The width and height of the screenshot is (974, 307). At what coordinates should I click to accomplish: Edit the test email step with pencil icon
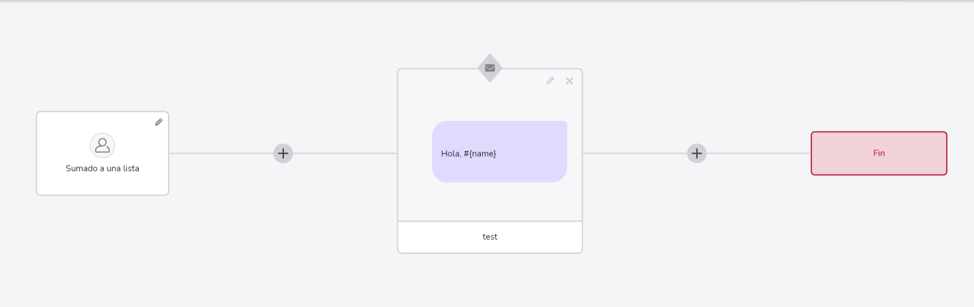[x=550, y=81]
